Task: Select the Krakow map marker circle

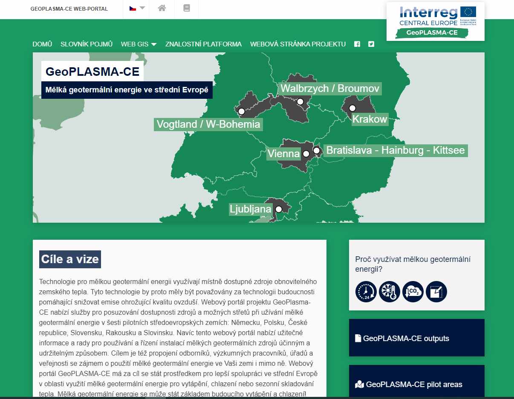Action: click(352, 108)
